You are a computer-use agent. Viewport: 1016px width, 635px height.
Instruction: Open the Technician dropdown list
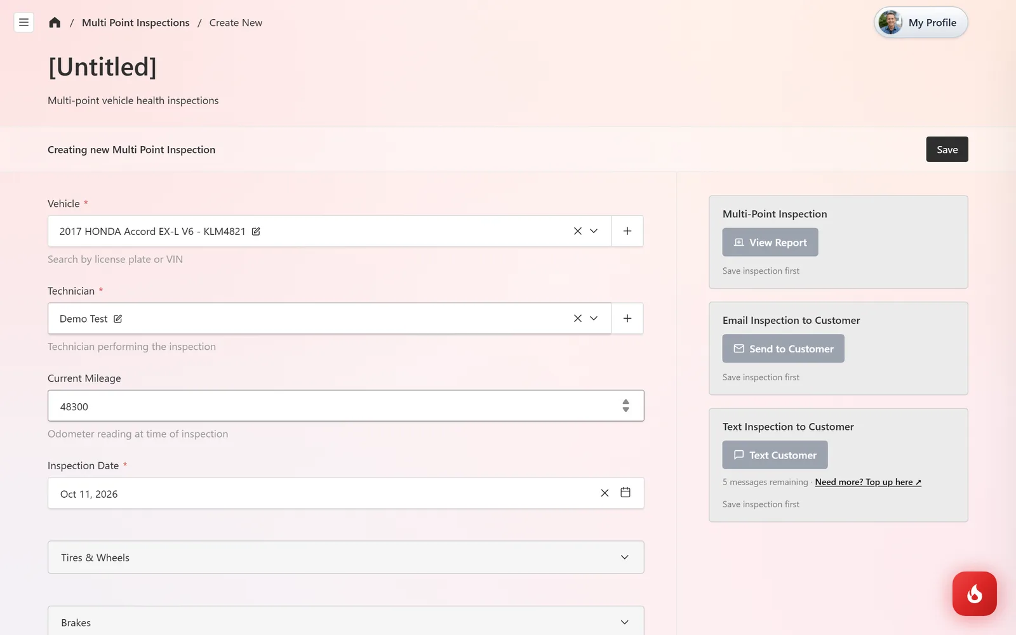coord(594,318)
